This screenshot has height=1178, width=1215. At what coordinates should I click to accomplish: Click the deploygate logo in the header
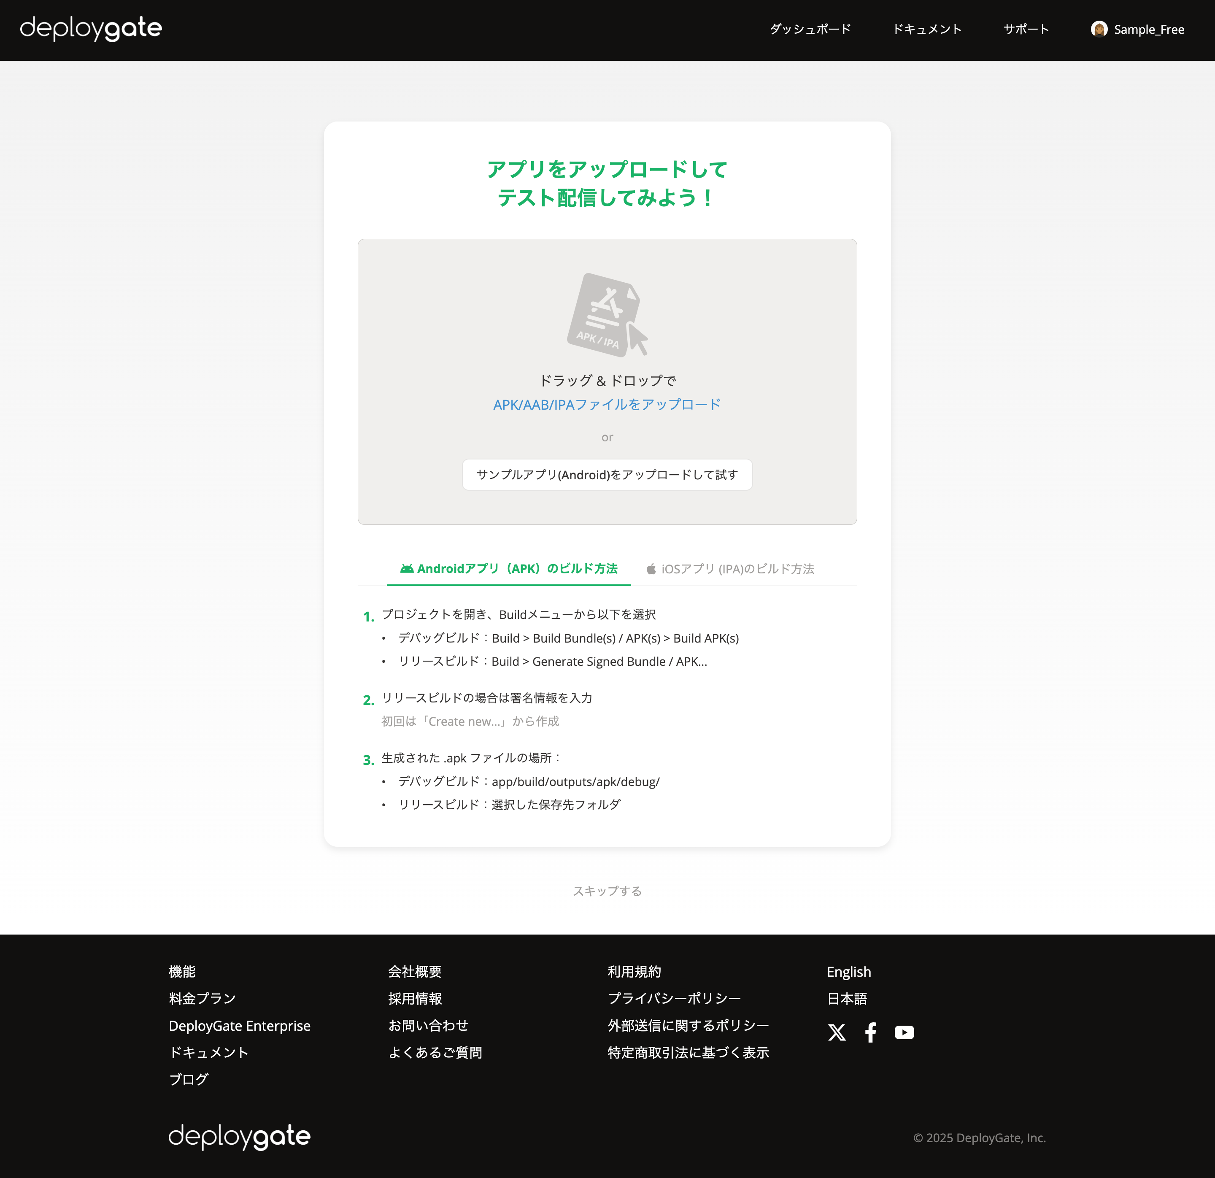tap(91, 28)
